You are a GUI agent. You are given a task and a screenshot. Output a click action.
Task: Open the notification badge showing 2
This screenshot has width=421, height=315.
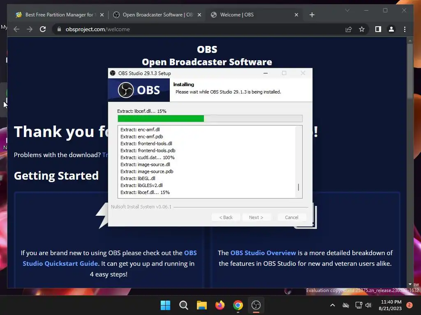[x=409, y=305]
